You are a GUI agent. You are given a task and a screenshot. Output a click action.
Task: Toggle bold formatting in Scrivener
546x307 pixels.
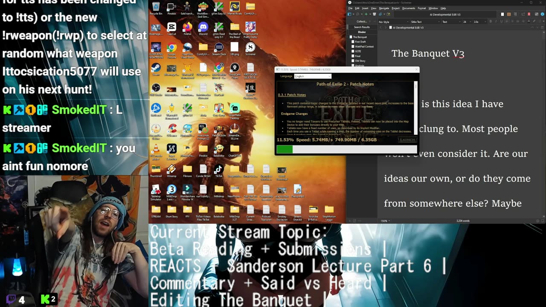tap(491, 22)
